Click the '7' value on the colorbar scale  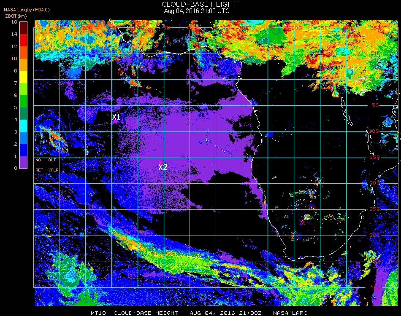pyautogui.click(x=15, y=83)
